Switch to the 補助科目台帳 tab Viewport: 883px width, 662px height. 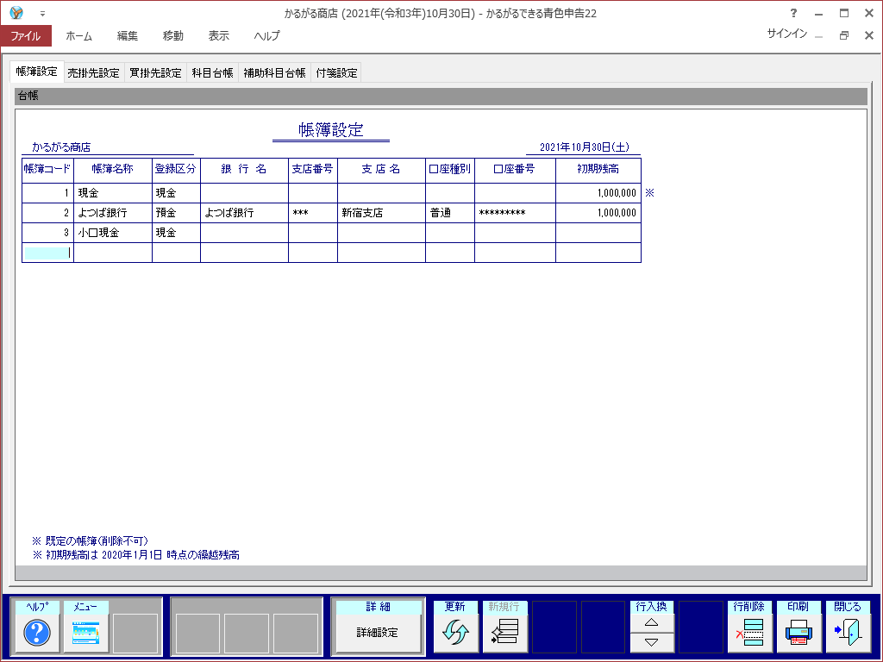click(274, 72)
